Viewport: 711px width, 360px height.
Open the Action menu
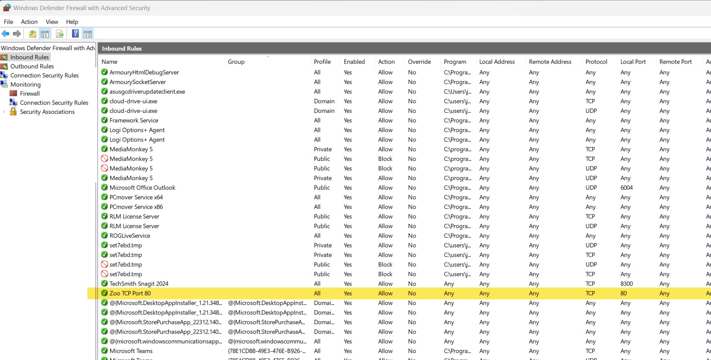tap(29, 22)
